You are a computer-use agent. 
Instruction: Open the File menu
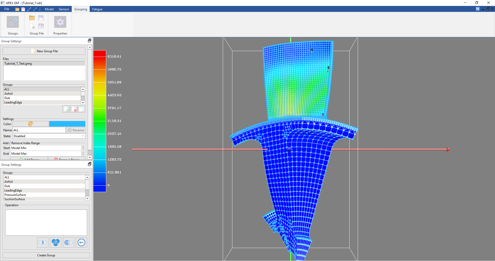pos(7,9)
